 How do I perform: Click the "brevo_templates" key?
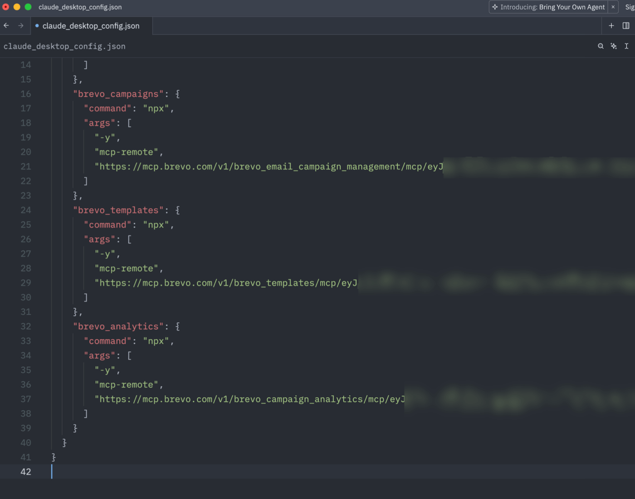coord(118,210)
